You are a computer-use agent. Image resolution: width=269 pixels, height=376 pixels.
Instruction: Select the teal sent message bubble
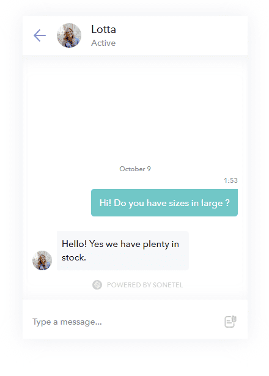(164, 202)
